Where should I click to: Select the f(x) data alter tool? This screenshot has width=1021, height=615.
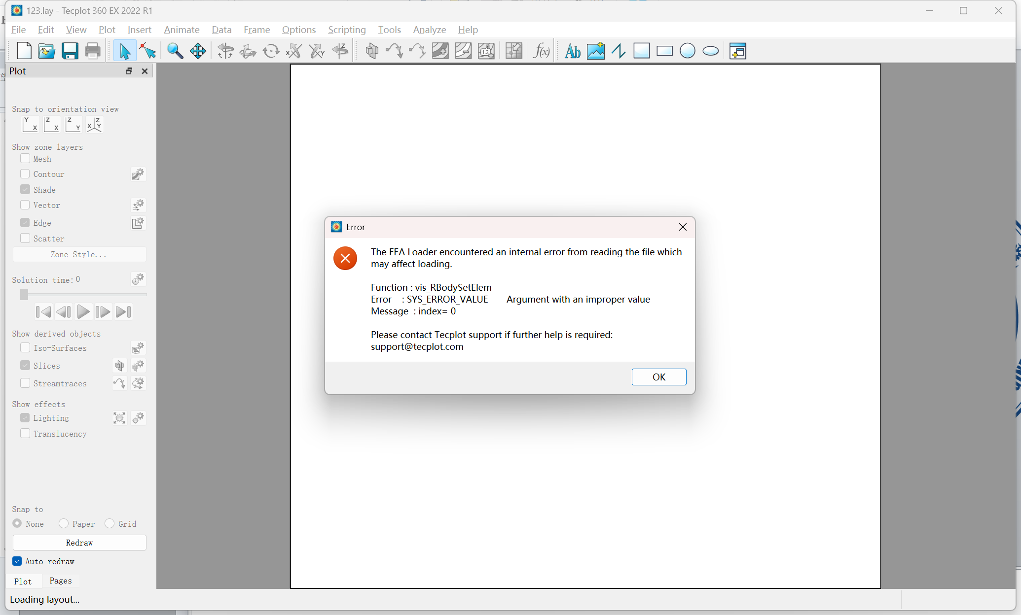point(541,51)
